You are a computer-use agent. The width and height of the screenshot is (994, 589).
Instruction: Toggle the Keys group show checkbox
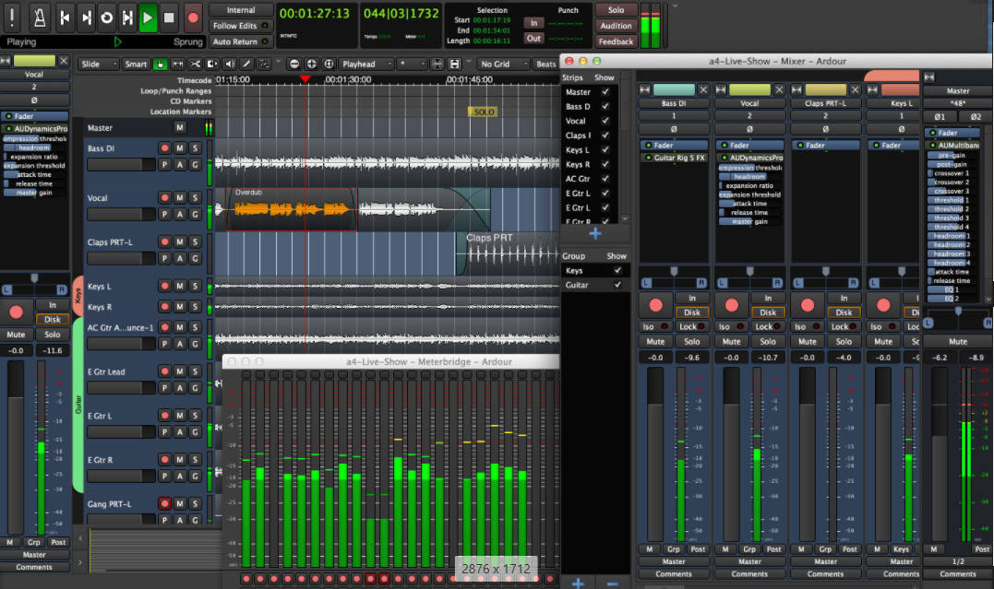pos(617,270)
